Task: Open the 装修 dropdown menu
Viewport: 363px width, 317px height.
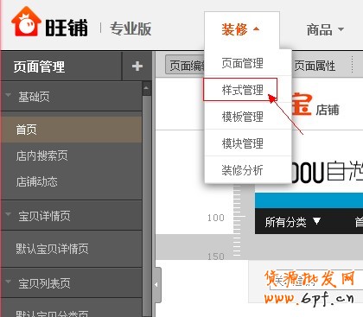Action: (240, 29)
